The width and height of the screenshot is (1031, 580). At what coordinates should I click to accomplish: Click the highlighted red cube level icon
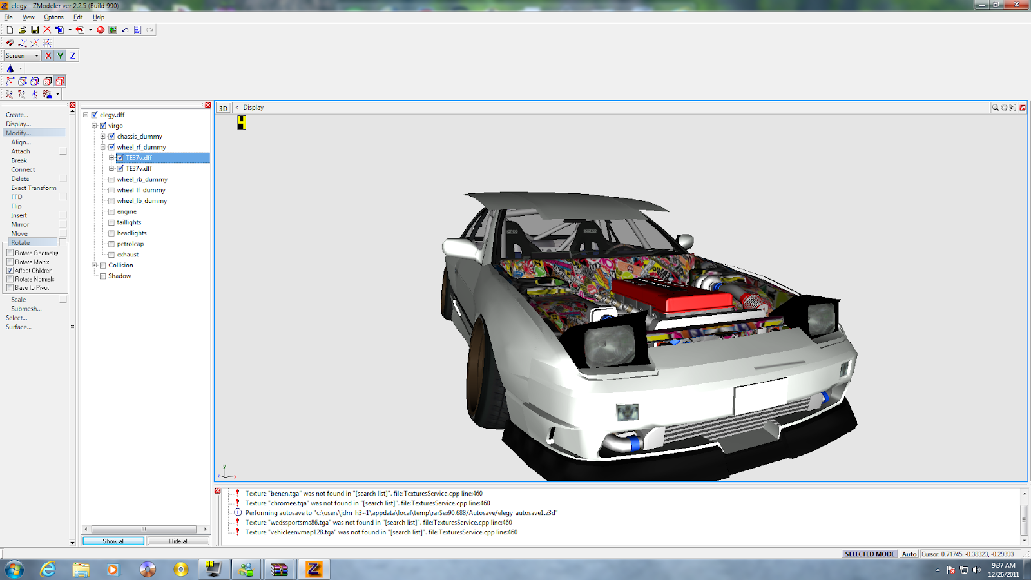(60, 81)
